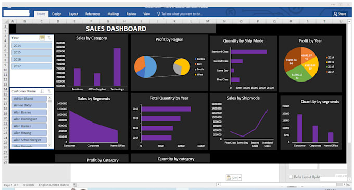Select the Quantity by segments chart title
Screen dimensions: 354x190
[320, 102]
